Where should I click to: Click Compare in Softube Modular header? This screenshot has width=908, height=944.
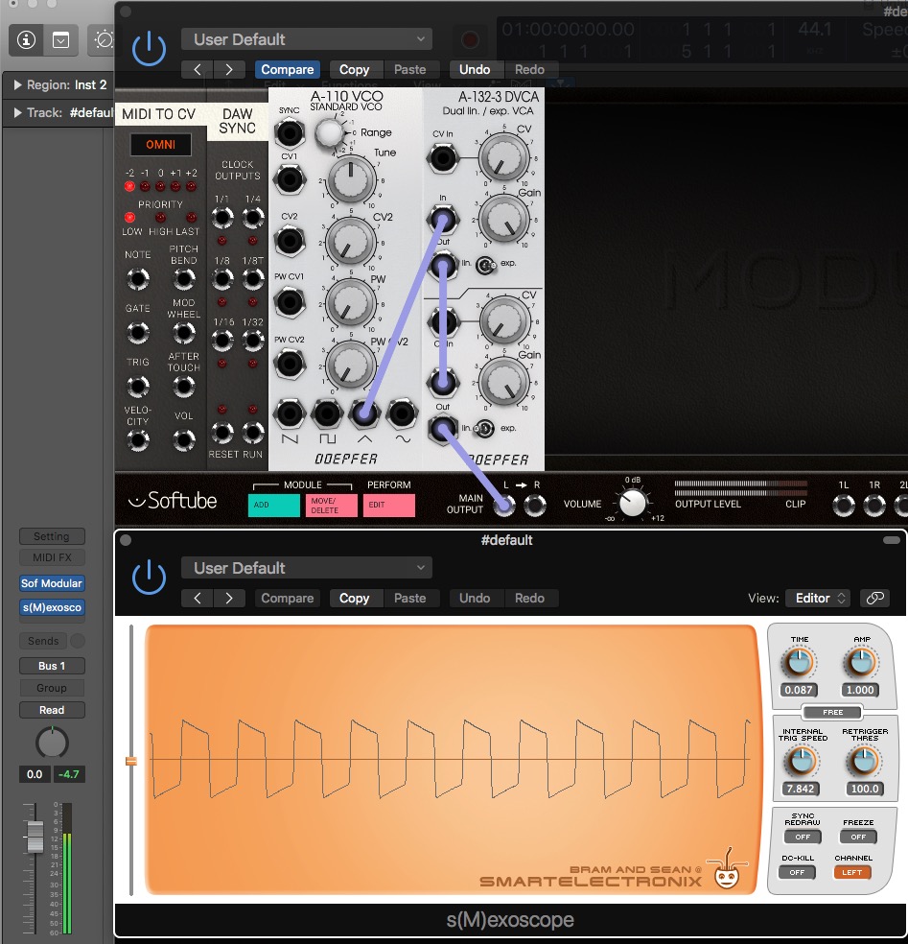[x=287, y=69]
